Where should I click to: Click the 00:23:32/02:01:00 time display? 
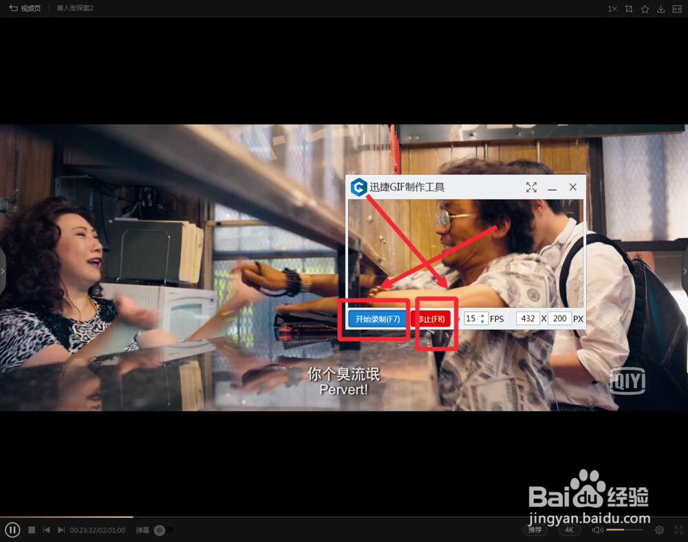tap(98, 530)
